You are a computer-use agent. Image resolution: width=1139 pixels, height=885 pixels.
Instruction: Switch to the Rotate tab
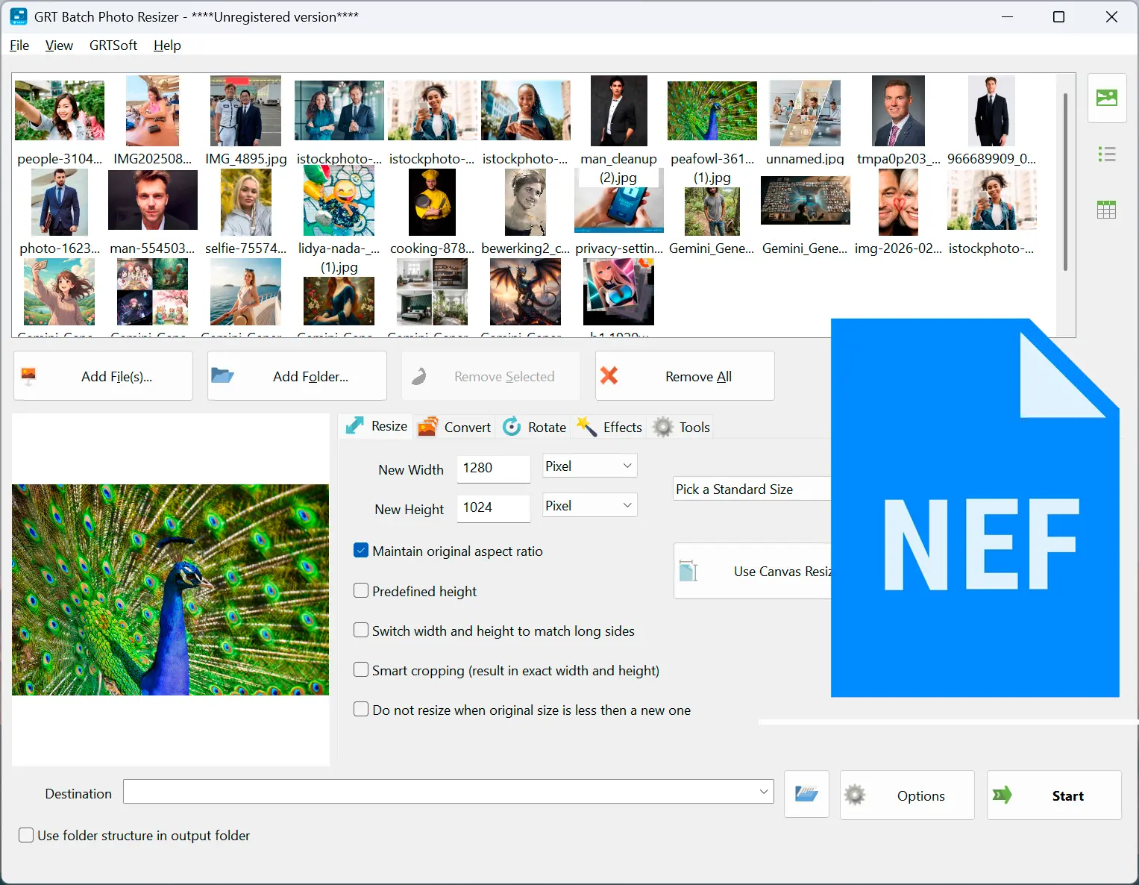tap(535, 427)
